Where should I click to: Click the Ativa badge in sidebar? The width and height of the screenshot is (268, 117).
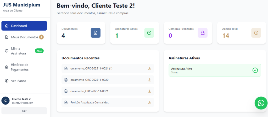tap(39, 51)
